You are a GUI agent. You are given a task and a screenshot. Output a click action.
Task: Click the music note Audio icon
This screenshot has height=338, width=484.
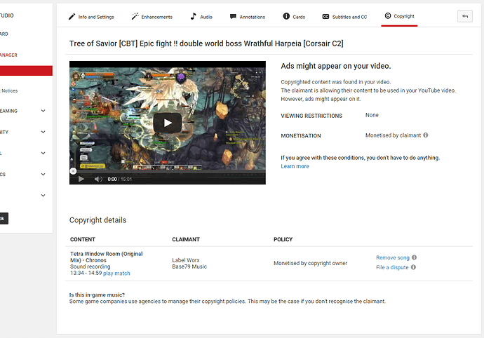tap(194, 16)
